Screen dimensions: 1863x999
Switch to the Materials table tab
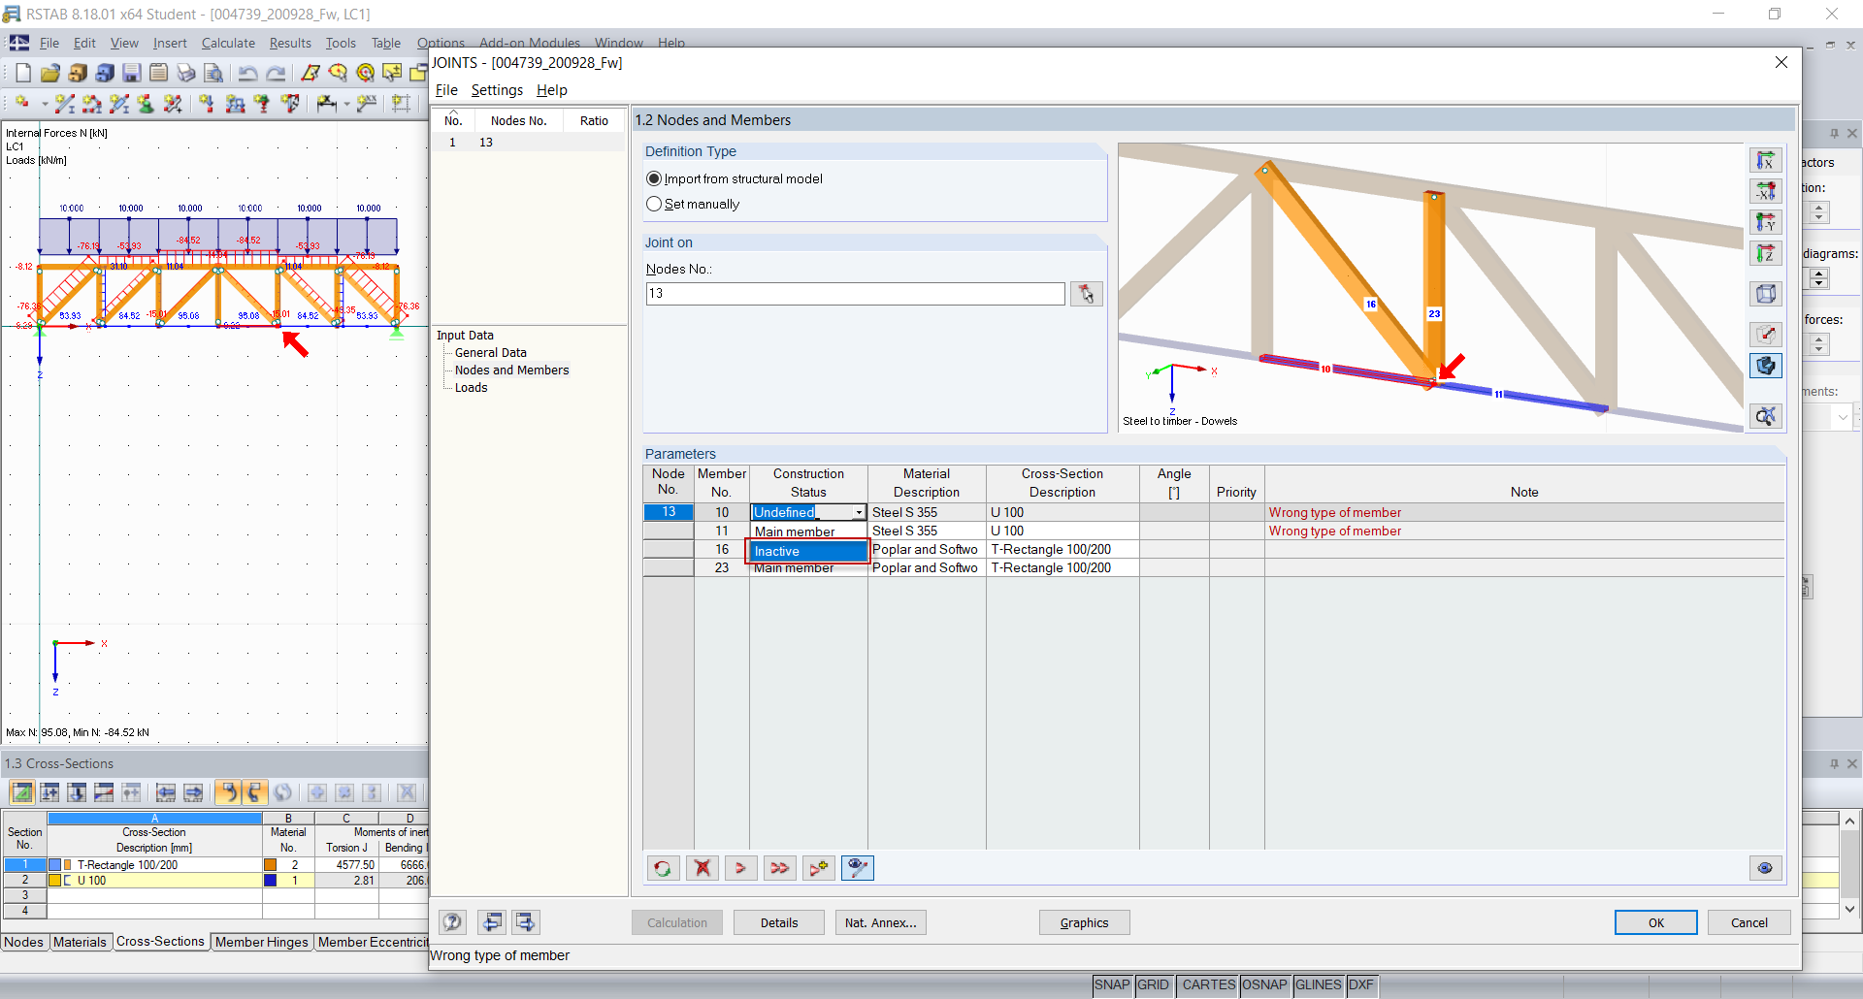(80, 942)
